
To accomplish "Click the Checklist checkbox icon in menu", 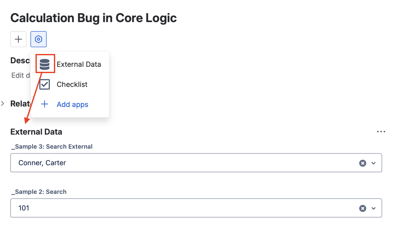I will coord(45,84).
